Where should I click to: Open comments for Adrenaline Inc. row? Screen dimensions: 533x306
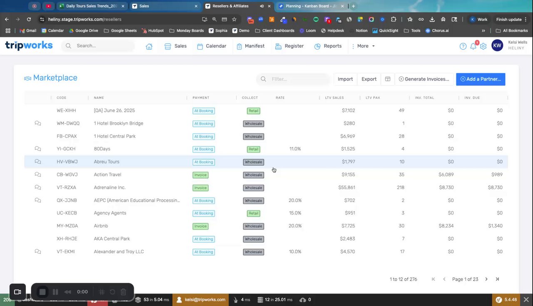pos(38,188)
